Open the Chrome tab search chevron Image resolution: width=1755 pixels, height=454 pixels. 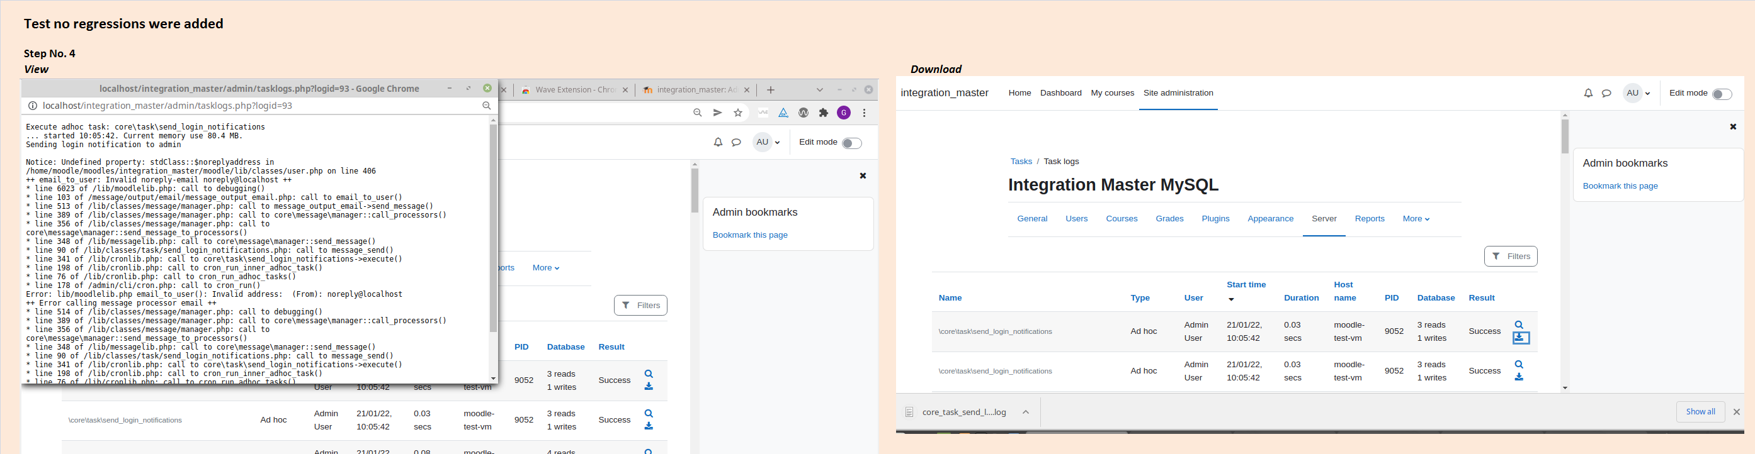[x=820, y=90]
